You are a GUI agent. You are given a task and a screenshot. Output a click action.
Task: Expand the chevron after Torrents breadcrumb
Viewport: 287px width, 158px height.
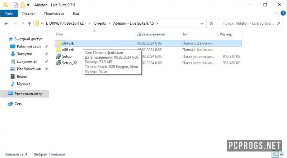click(x=109, y=23)
